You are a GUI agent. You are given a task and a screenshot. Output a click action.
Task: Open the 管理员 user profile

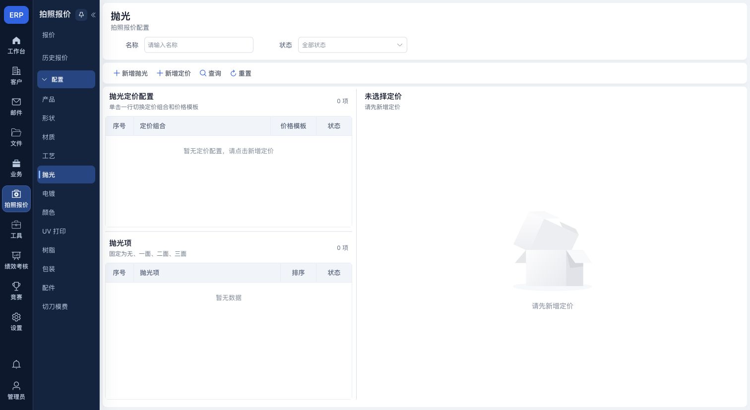coord(16,391)
